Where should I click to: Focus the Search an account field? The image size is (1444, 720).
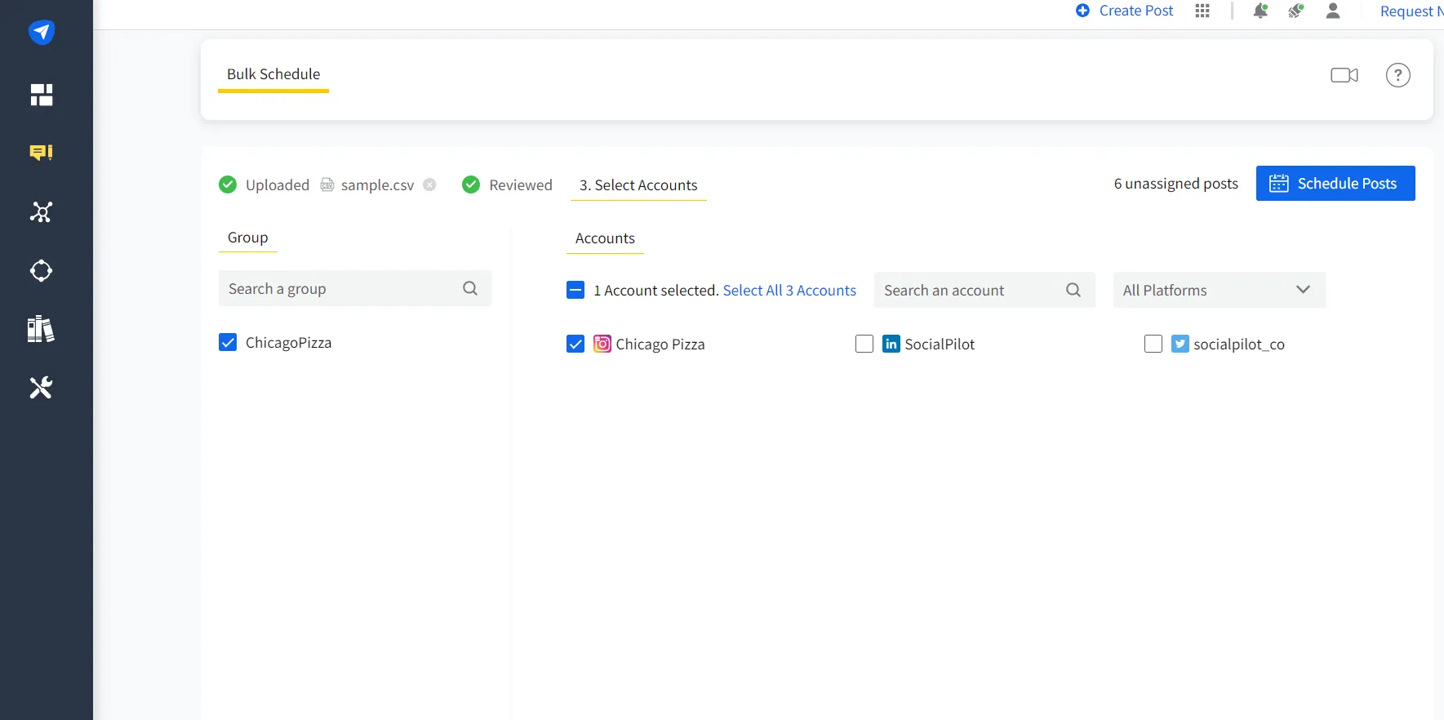click(x=984, y=290)
